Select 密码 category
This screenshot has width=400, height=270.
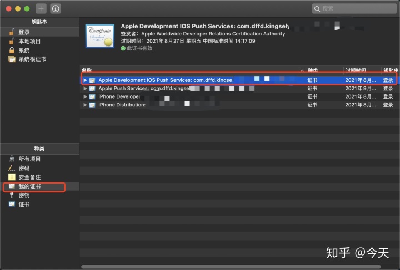[40, 168]
